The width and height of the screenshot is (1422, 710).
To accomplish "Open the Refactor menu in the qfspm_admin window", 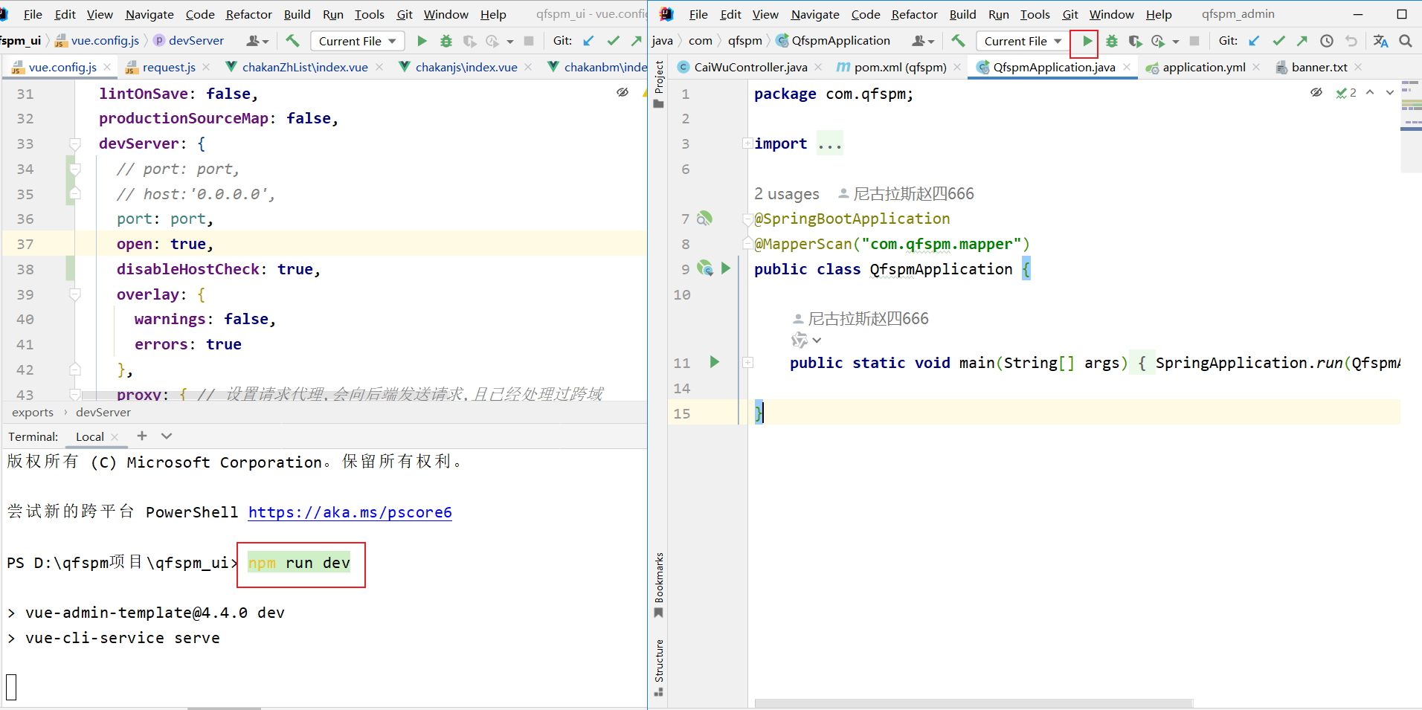I will 915,14.
